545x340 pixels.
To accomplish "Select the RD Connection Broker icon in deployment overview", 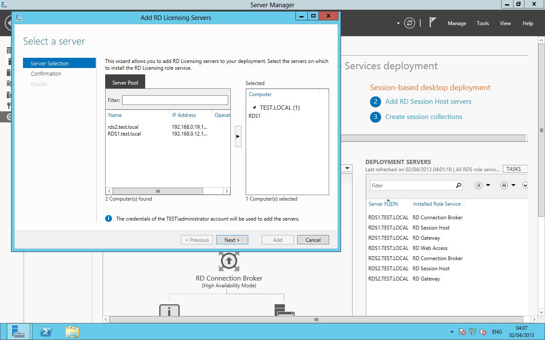I will coord(229,261).
